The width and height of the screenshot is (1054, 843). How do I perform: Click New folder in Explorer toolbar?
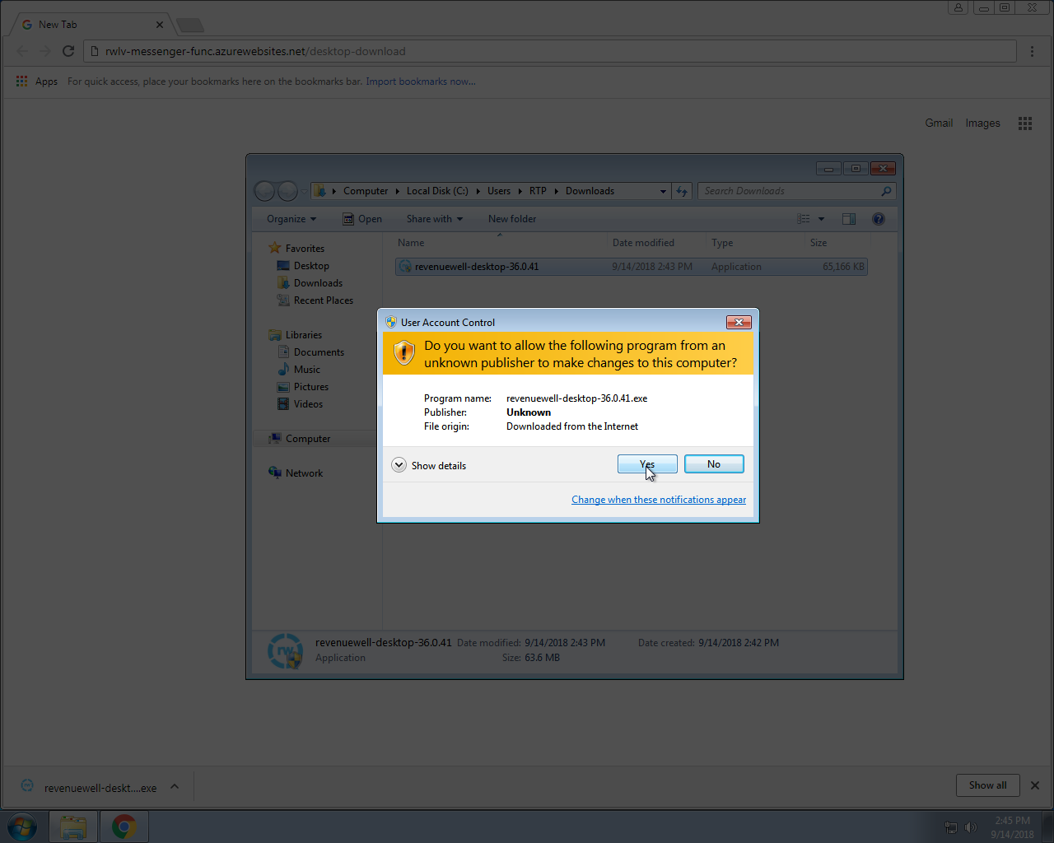(x=512, y=219)
